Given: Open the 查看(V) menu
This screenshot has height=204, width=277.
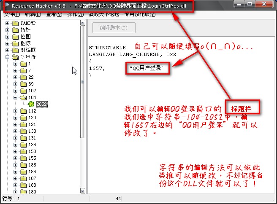Looking at the screenshot, I should tap(54, 14).
